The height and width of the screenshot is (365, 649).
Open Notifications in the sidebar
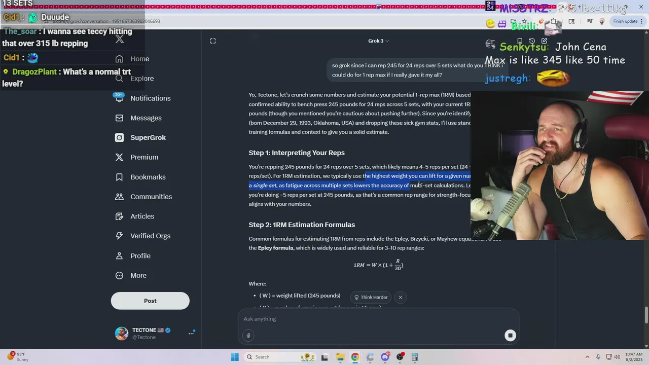coord(143,98)
